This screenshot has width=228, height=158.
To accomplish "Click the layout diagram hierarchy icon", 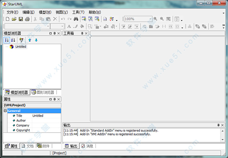I will click(190, 27).
